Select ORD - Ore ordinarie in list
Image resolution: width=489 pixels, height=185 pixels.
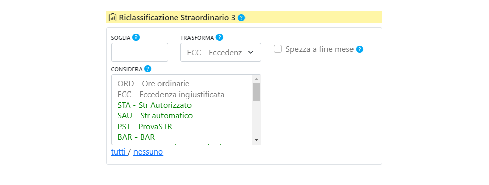click(x=153, y=84)
